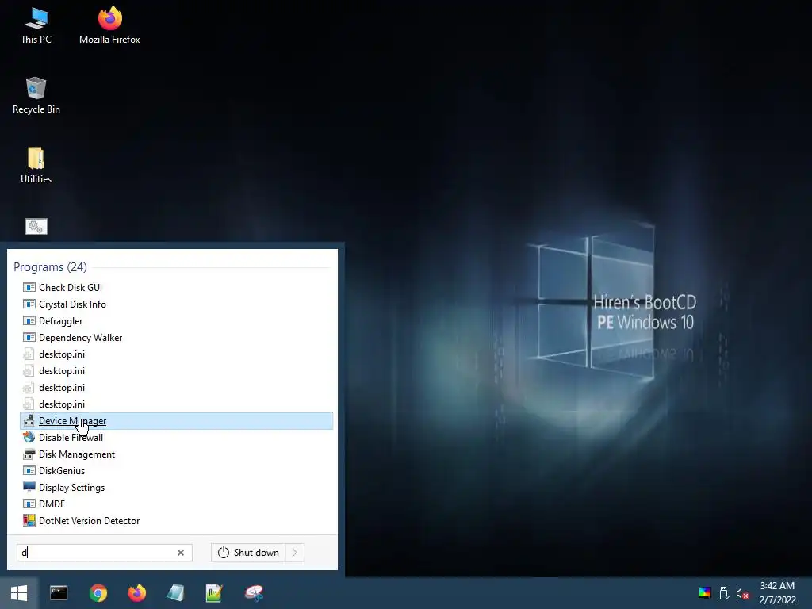Open This PC desktop icon

(36, 26)
